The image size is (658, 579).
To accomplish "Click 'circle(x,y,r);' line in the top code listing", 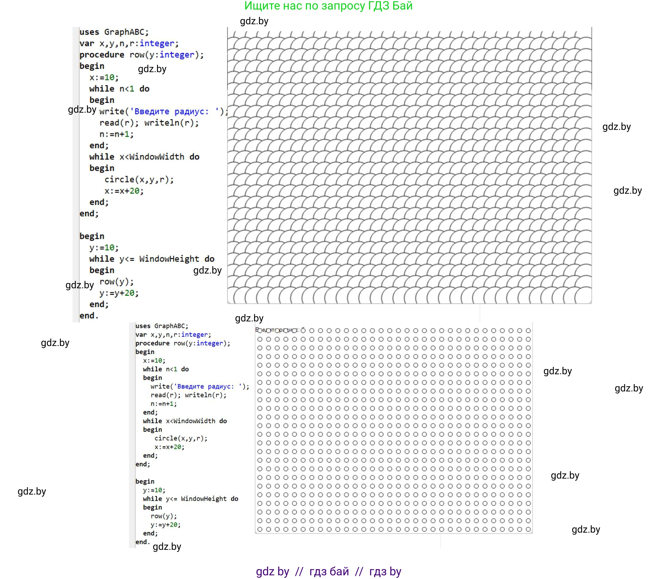I will [139, 180].
